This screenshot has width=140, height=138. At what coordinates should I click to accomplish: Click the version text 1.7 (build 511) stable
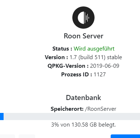[96, 57]
